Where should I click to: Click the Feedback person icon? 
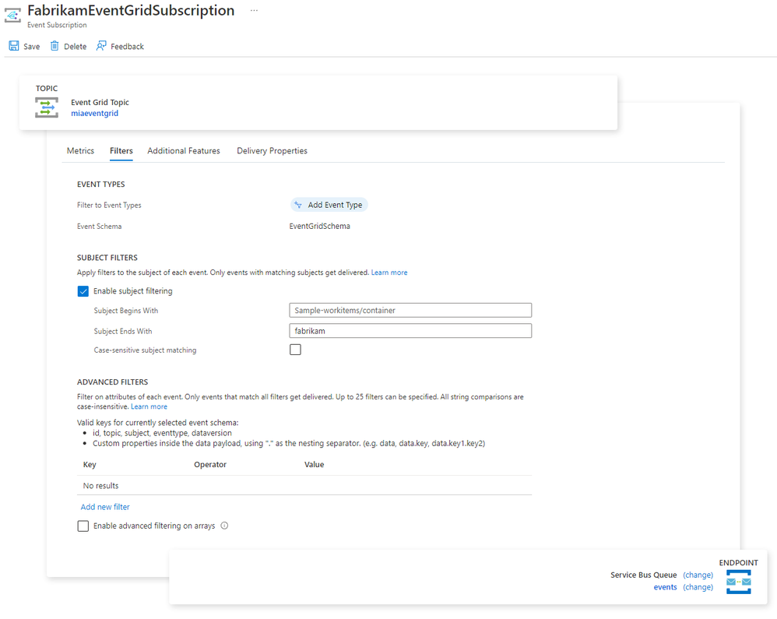[101, 46]
